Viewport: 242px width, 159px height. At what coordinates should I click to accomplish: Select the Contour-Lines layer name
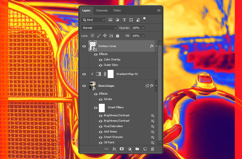pyautogui.click(x=107, y=46)
